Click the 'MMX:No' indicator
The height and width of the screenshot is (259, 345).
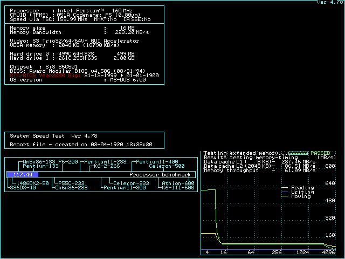106,19
